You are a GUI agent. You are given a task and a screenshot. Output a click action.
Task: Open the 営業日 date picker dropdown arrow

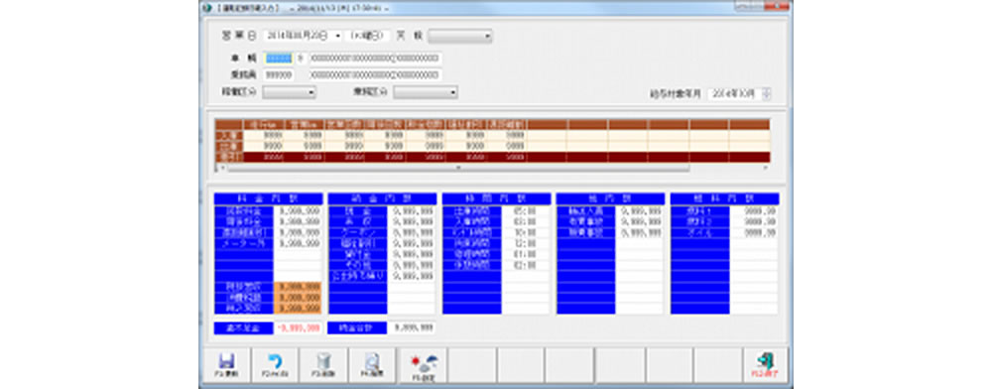pyautogui.click(x=338, y=37)
